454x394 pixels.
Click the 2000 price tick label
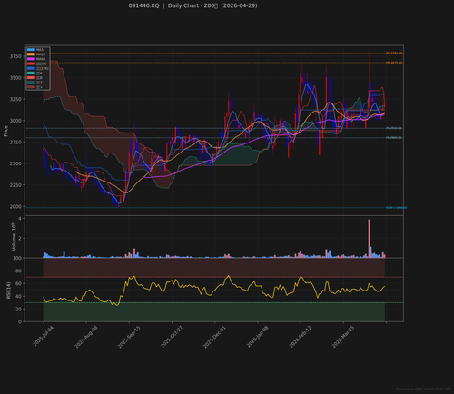pos(15,207)
